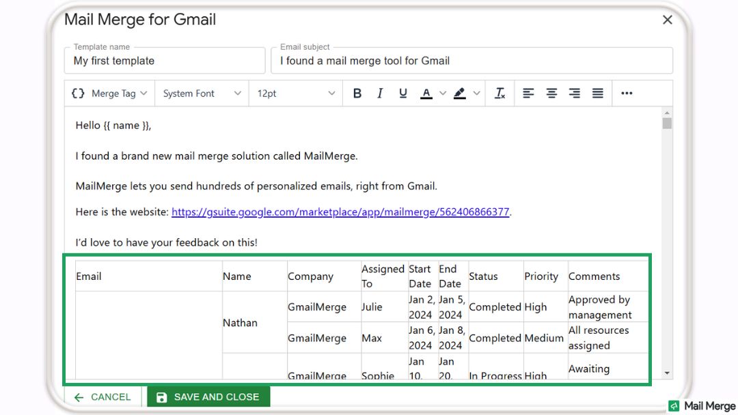Click the Cancel button
The width and height of the screenshot is (738, 415).
click(102, 397)
